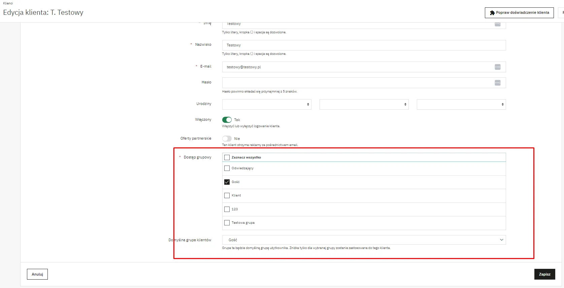Screen dimensions: 564x288
Task: Click the autofill icon in E-mail field
Action: [x=497, y=67]
